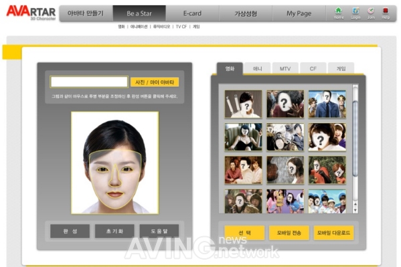Click the Join icon in the header
This screenshot has width=401, height=267.
pos(371,13)
